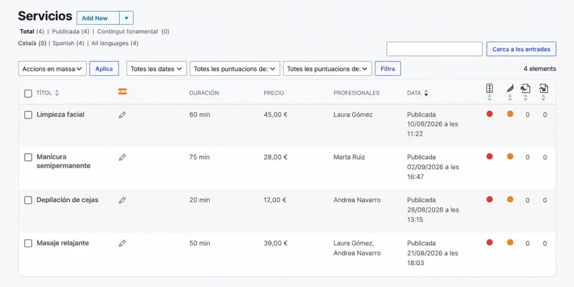Click red SEO dot for Depilación de cejas
This screenshot has height=287, width=574.
(489, 199)
